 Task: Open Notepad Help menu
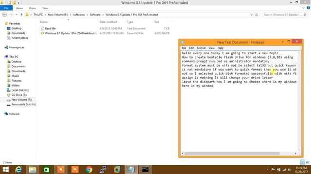point(220,48)
